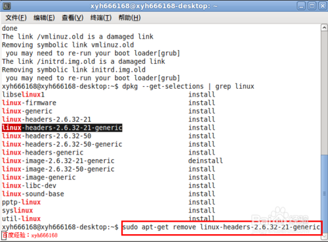Click the 'linux-sound-base' line
This screenshot has height=242, width=328.
(33, 194)
